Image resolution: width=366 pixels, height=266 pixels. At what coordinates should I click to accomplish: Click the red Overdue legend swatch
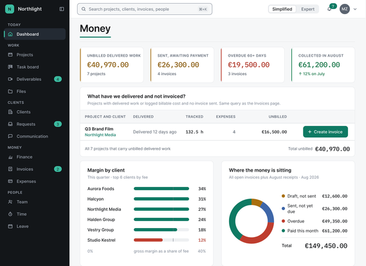(x=283, y=221)
